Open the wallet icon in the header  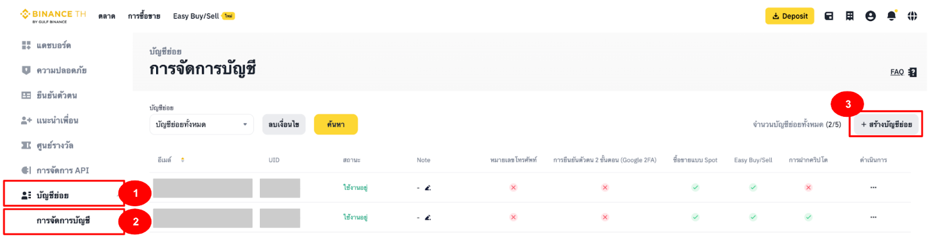[x=828, y=16]
